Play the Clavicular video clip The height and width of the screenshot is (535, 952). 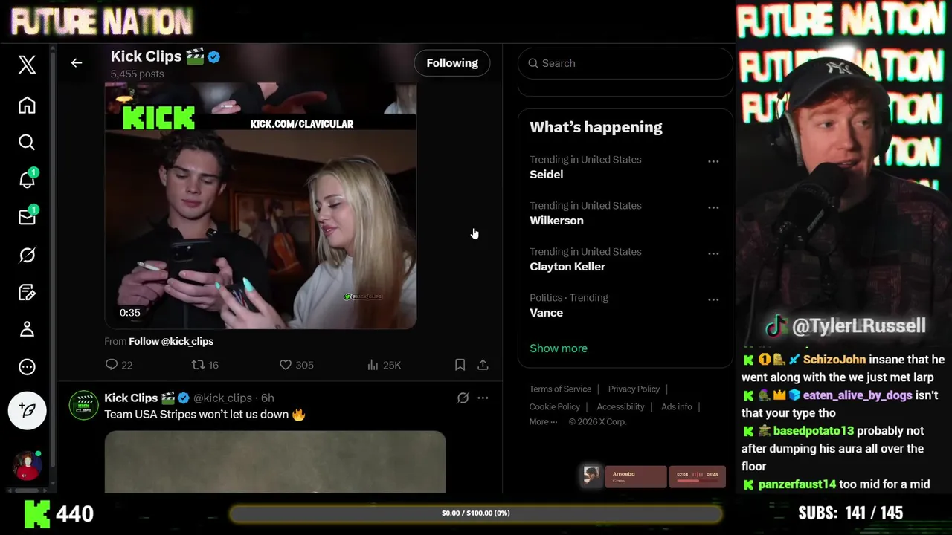[260, 206]
